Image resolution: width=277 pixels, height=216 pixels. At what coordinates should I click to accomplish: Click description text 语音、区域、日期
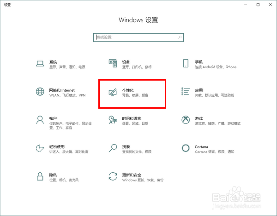(x=135, y=123)
